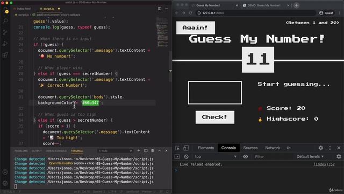
Task: Split the terminal panel
Action: (146, 151)
